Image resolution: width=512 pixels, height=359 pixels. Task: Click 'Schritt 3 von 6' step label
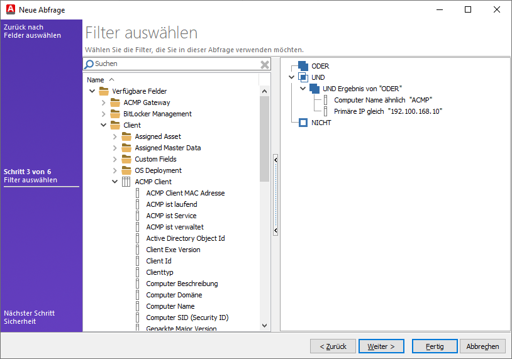click(x=28, y=172)
